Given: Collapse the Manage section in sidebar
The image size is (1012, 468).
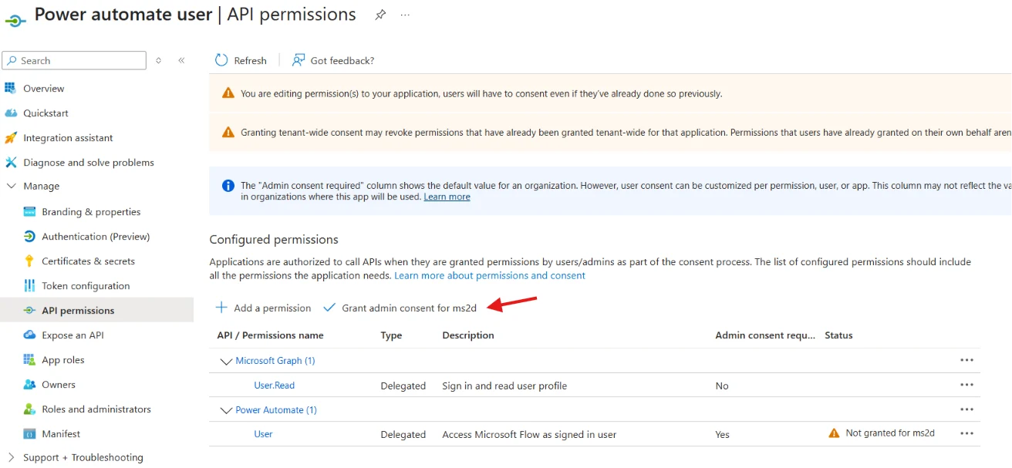Looking at the screenshot, I should pos(11,186).
